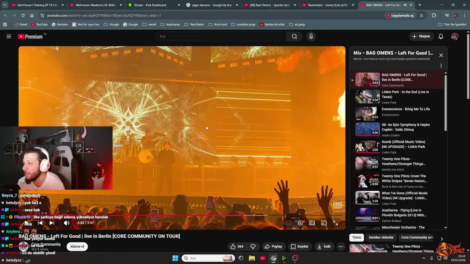Screen dimensions: 470x264
Task: Show hidden tray icons chevron
Action: (x=423, y=258)
